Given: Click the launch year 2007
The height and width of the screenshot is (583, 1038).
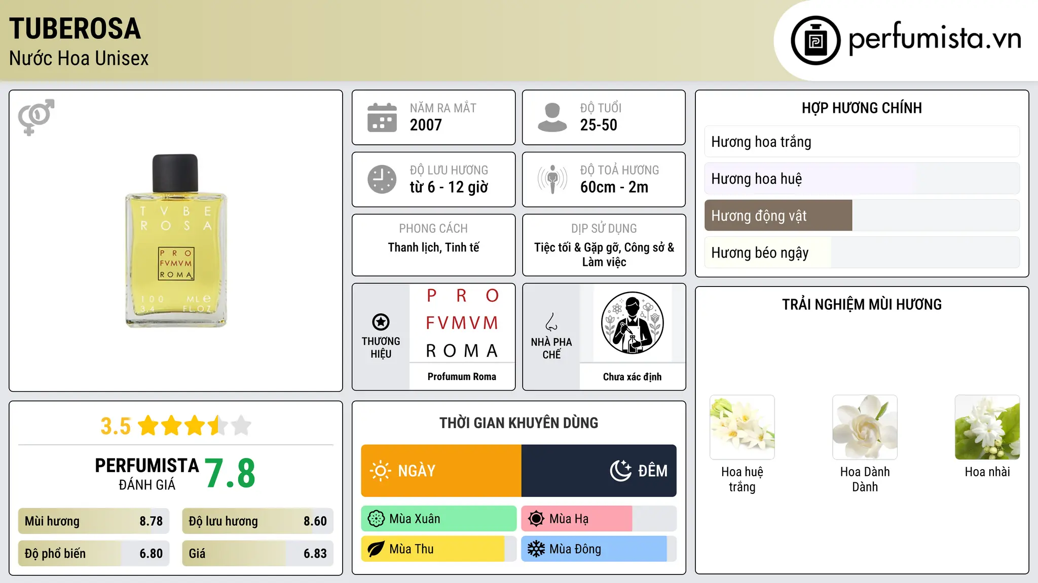Looking at the screenshot, I should (426, 125).
